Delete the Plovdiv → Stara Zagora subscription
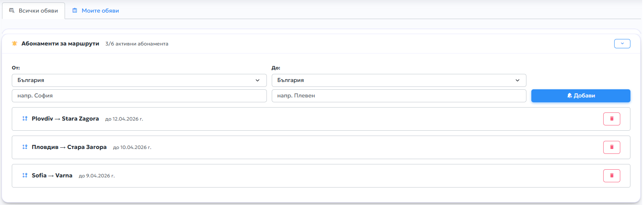 612,119
